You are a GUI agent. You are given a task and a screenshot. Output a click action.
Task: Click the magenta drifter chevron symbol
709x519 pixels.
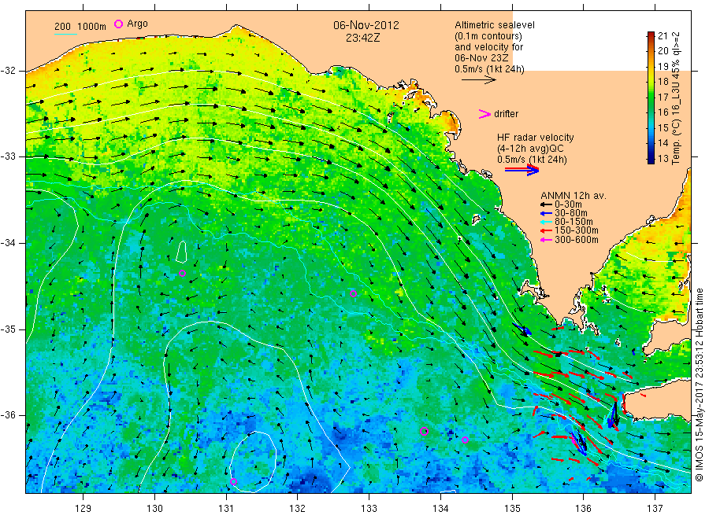tap(484, 114)
